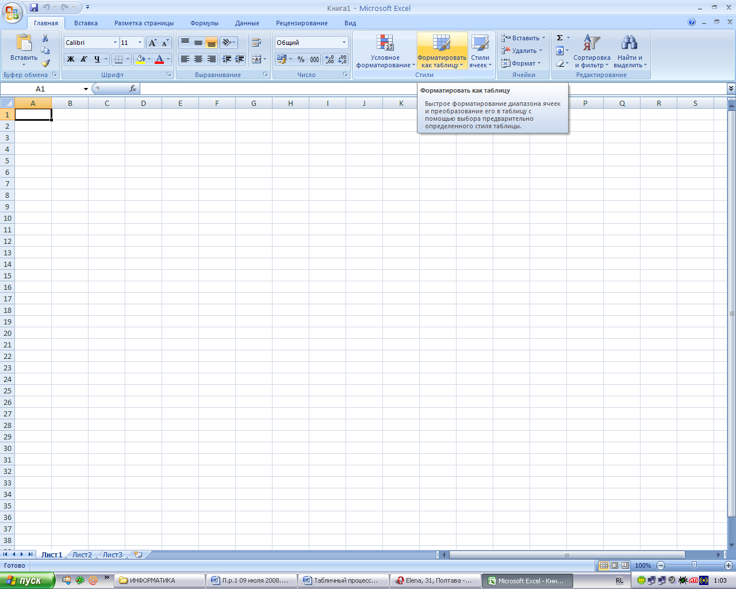Toggle bottom vertical alignment
The image size is (736, 589).
(212, 43)
